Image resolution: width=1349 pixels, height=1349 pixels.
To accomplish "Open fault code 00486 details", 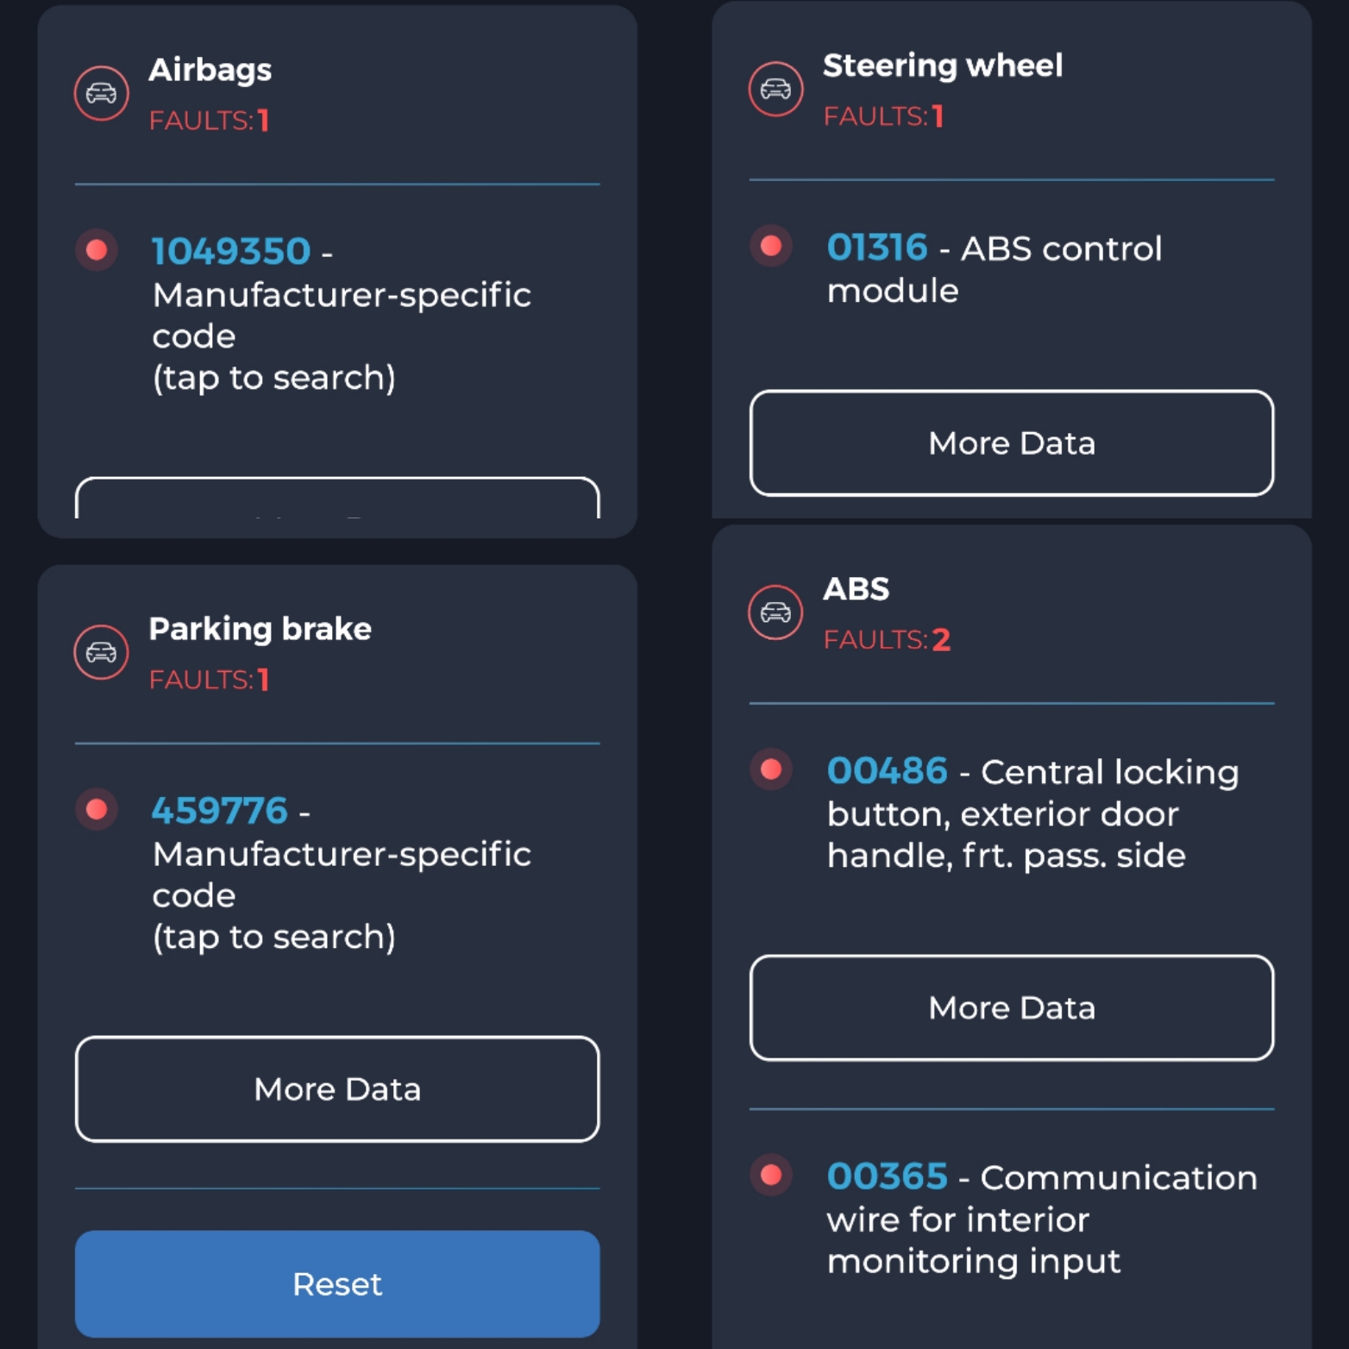I will (1032, 813).
